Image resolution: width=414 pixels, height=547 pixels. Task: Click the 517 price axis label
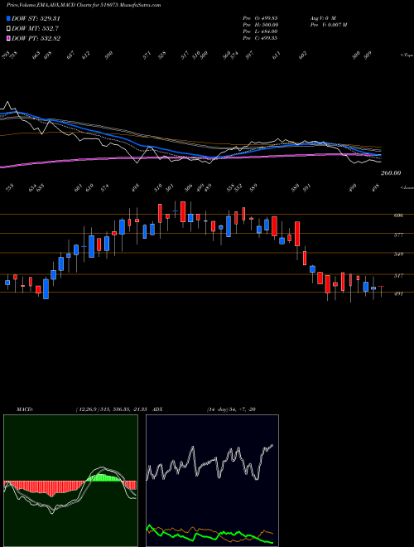coord(398,276)
